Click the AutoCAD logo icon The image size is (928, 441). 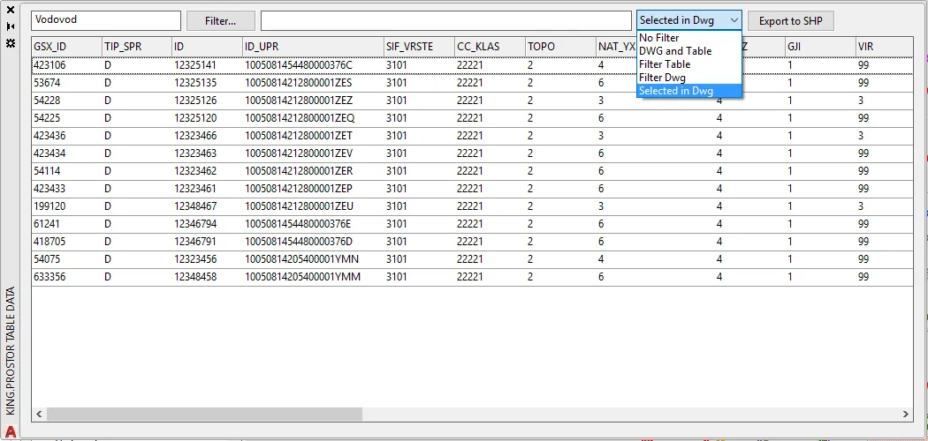11,431
